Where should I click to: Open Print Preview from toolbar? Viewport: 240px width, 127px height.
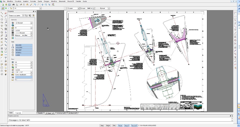(x=17, y=5)
